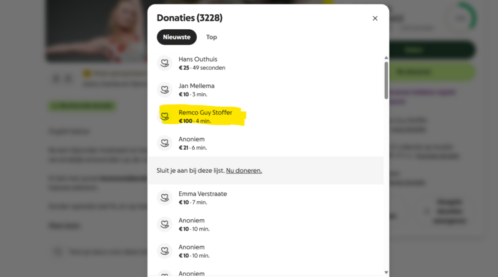Click the scrollbar up arrow in donations list
Screen dimensions: 498x277
[386, 58]
